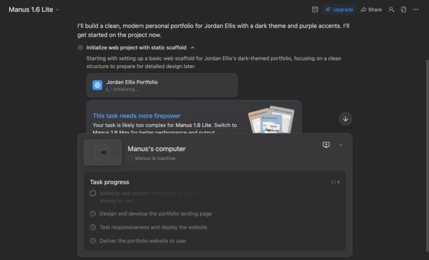Image resolution: width=429 pixels, height=260 pixels.
Task: Click the This task needs more firepower link
Action: tap(137, 116)
